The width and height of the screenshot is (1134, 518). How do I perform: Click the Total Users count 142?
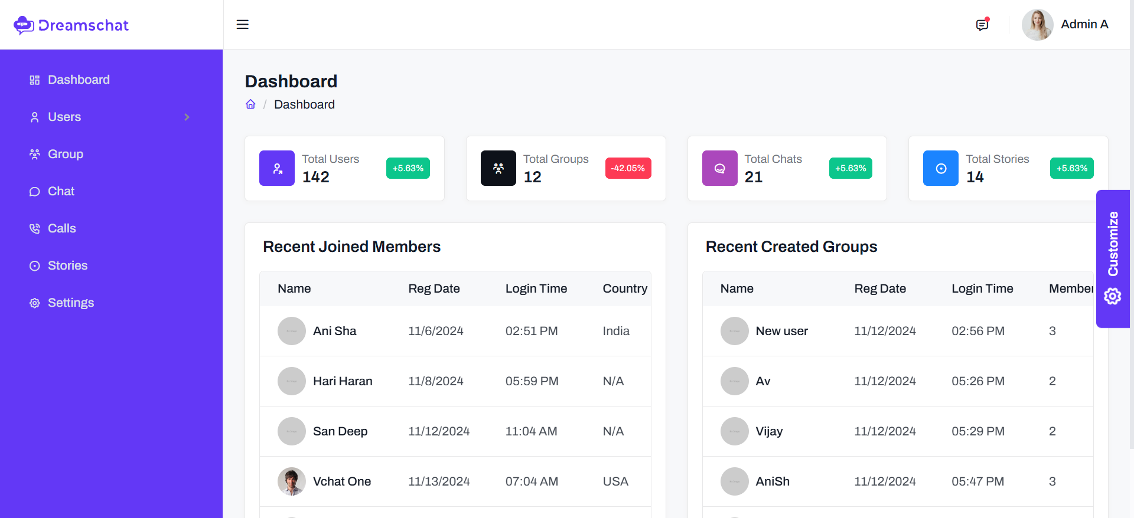[316, 177]
